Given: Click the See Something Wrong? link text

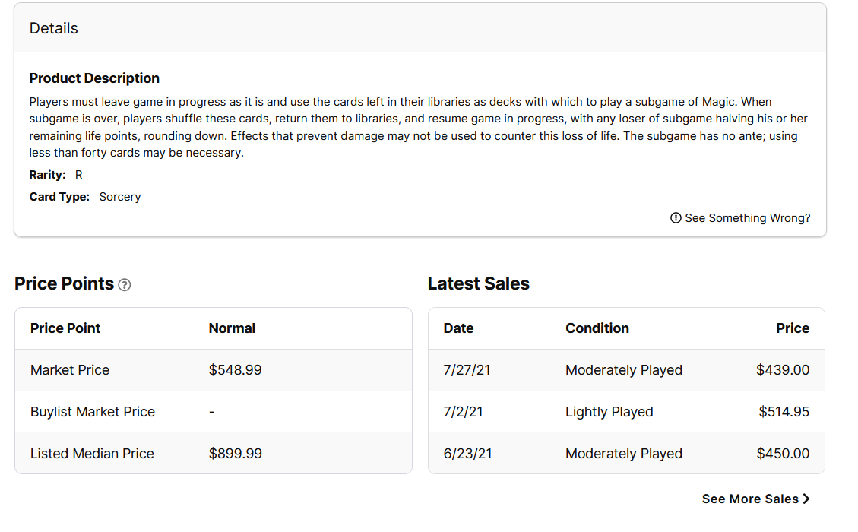Looking at the screenshot, I should [747, 218].
